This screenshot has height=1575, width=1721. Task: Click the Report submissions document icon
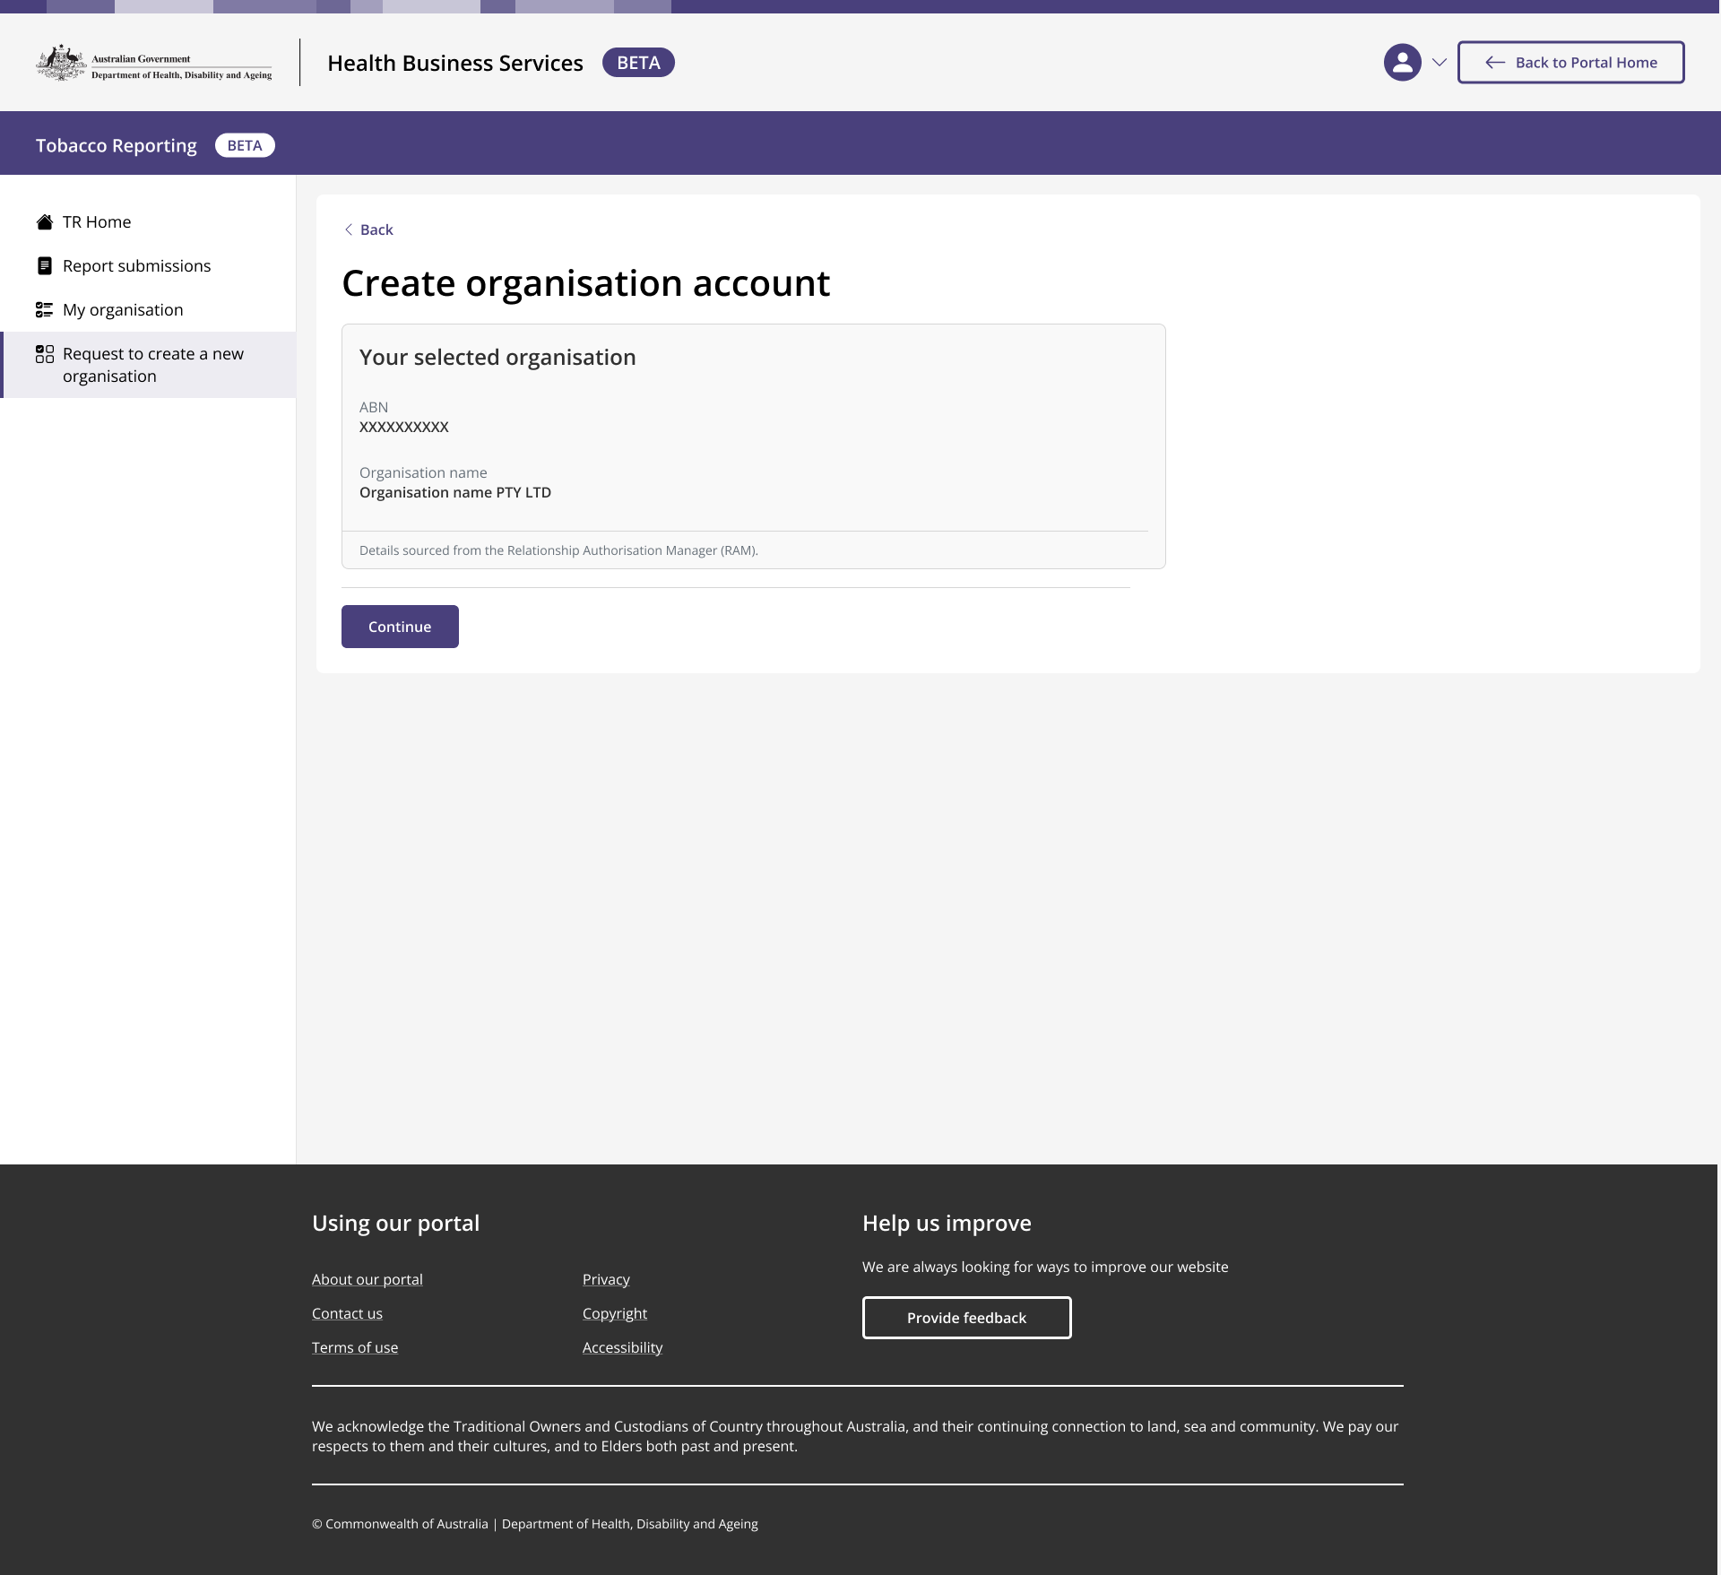(44, 265)
